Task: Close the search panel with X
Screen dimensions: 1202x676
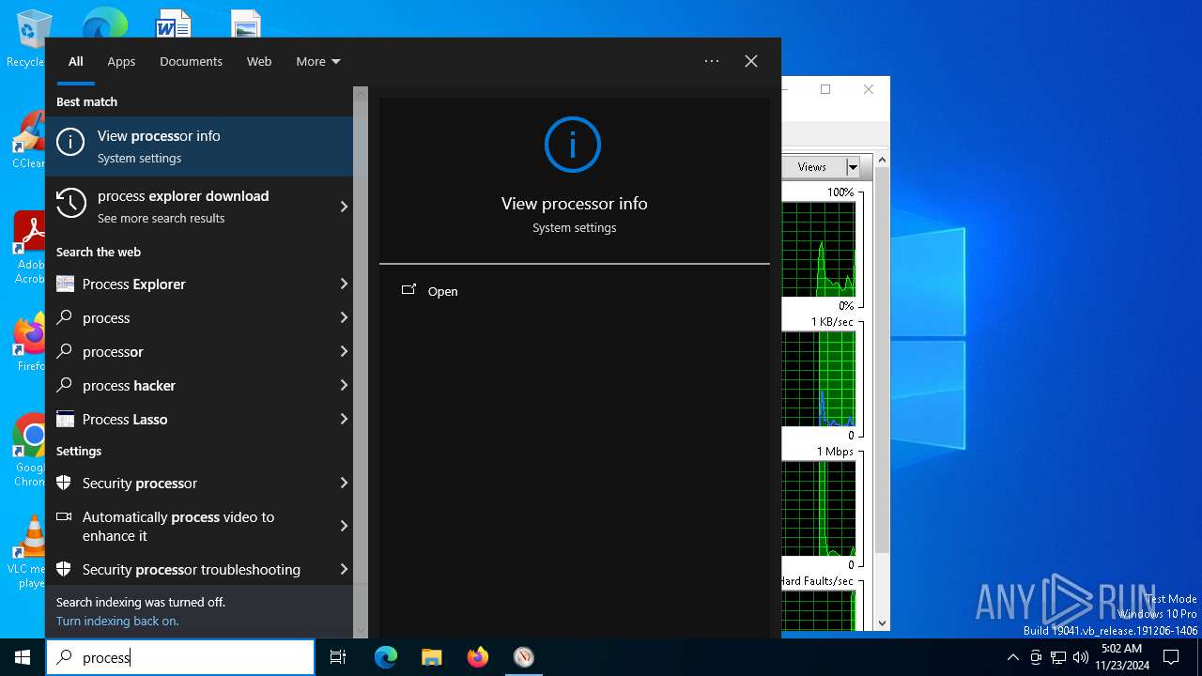Action: [751, 61]
